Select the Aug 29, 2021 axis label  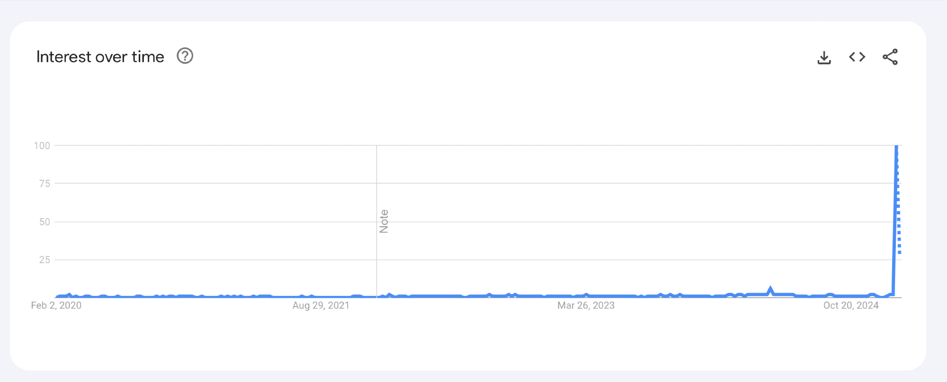(321, 305)
